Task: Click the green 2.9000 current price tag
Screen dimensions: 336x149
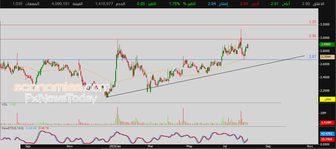Action: coord(327,44)
